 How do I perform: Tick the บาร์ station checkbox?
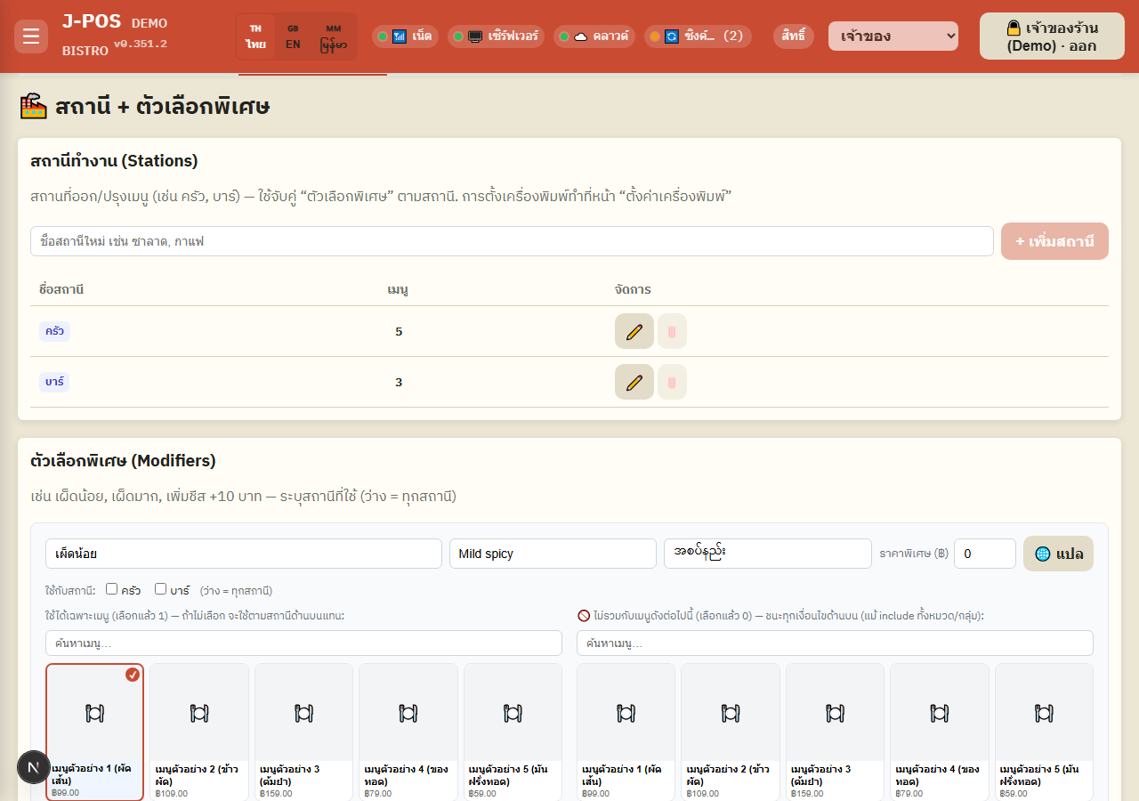[160, 589]
